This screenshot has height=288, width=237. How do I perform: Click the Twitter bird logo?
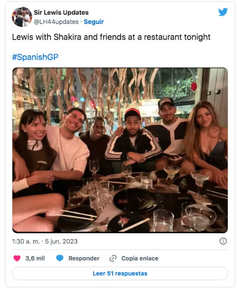(223, 12)
